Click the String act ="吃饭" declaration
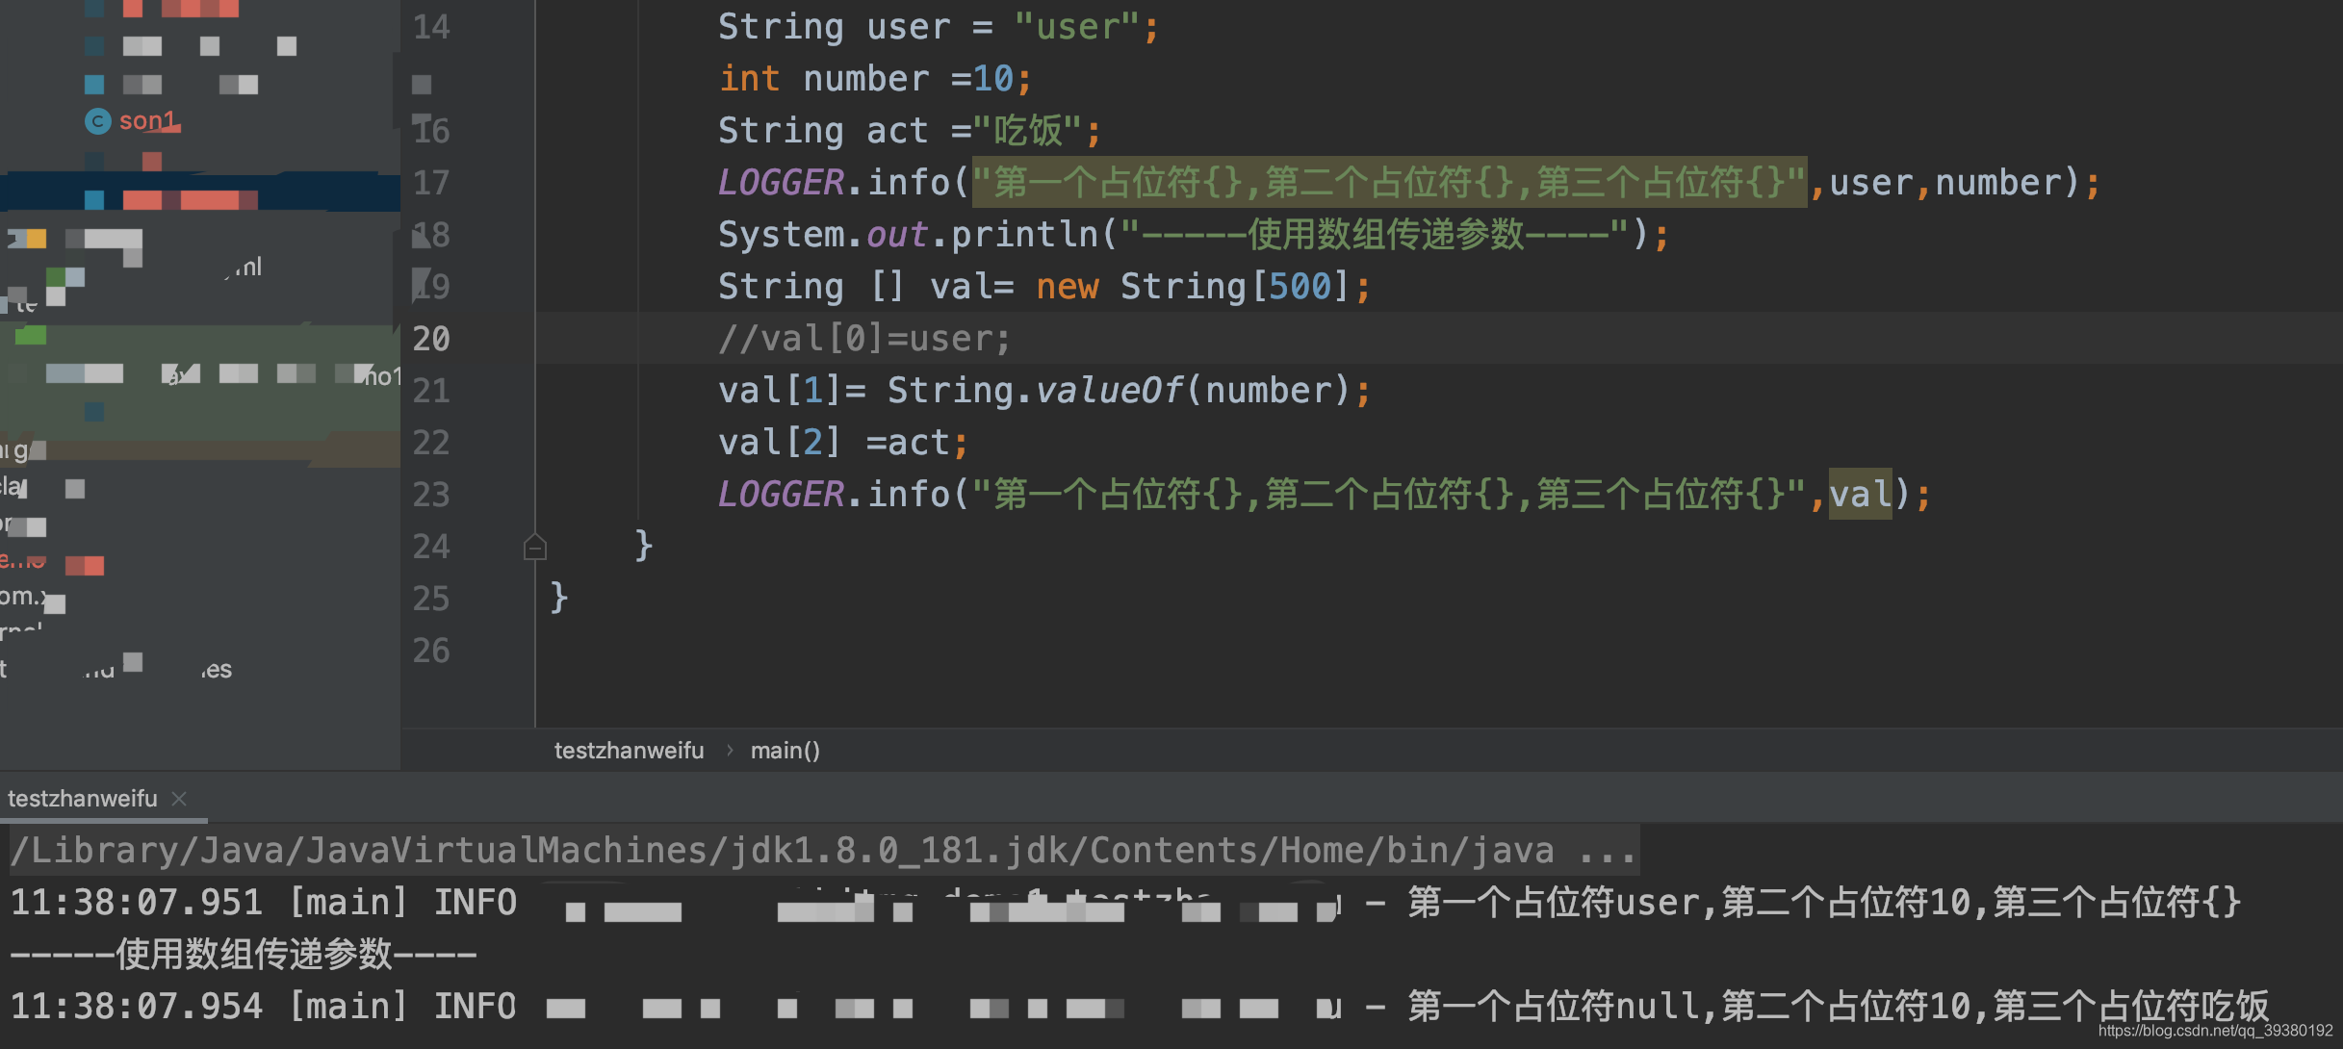Image resolution: width=2343 pixels, height=1049 pixels. click(909, 131)
